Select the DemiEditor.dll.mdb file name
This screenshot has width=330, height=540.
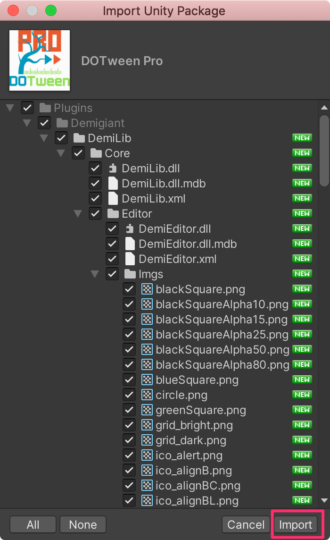[x=188, y=244]
